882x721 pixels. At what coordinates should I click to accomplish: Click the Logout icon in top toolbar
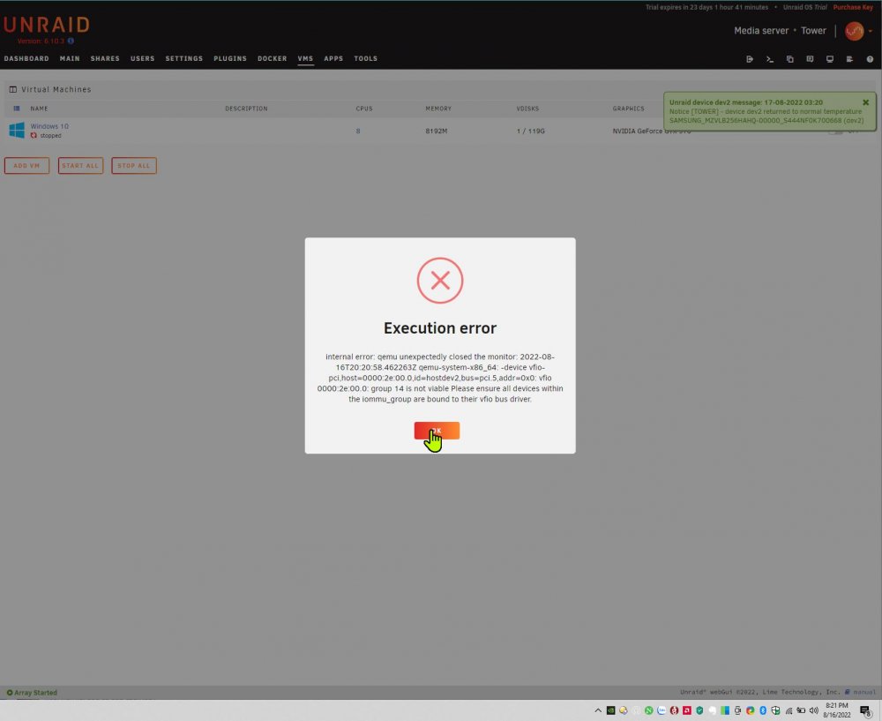point(750,59)
